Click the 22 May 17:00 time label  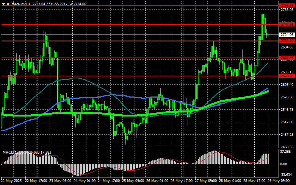pos(36,181)
